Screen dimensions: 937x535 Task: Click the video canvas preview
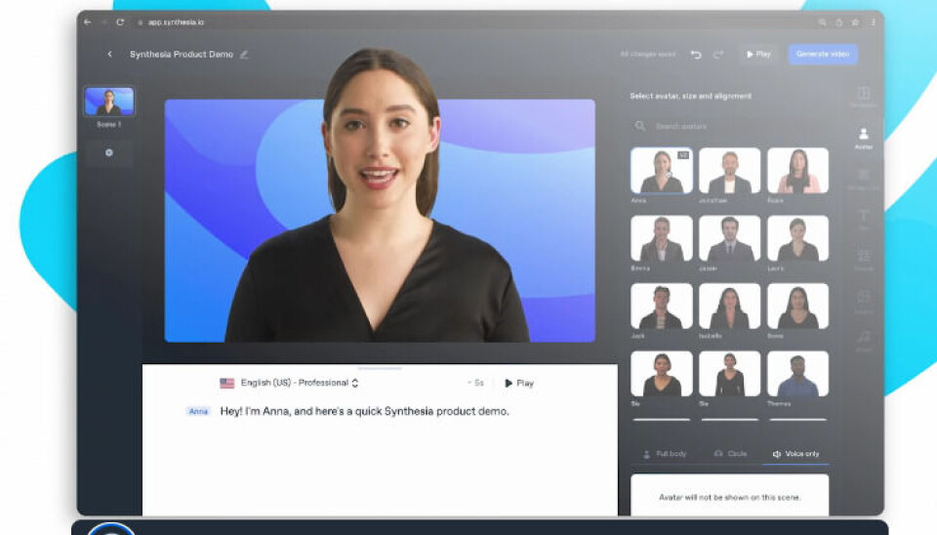(x=380, y=221)
